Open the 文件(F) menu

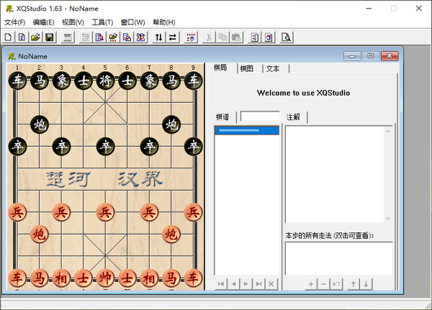[14, 22]
